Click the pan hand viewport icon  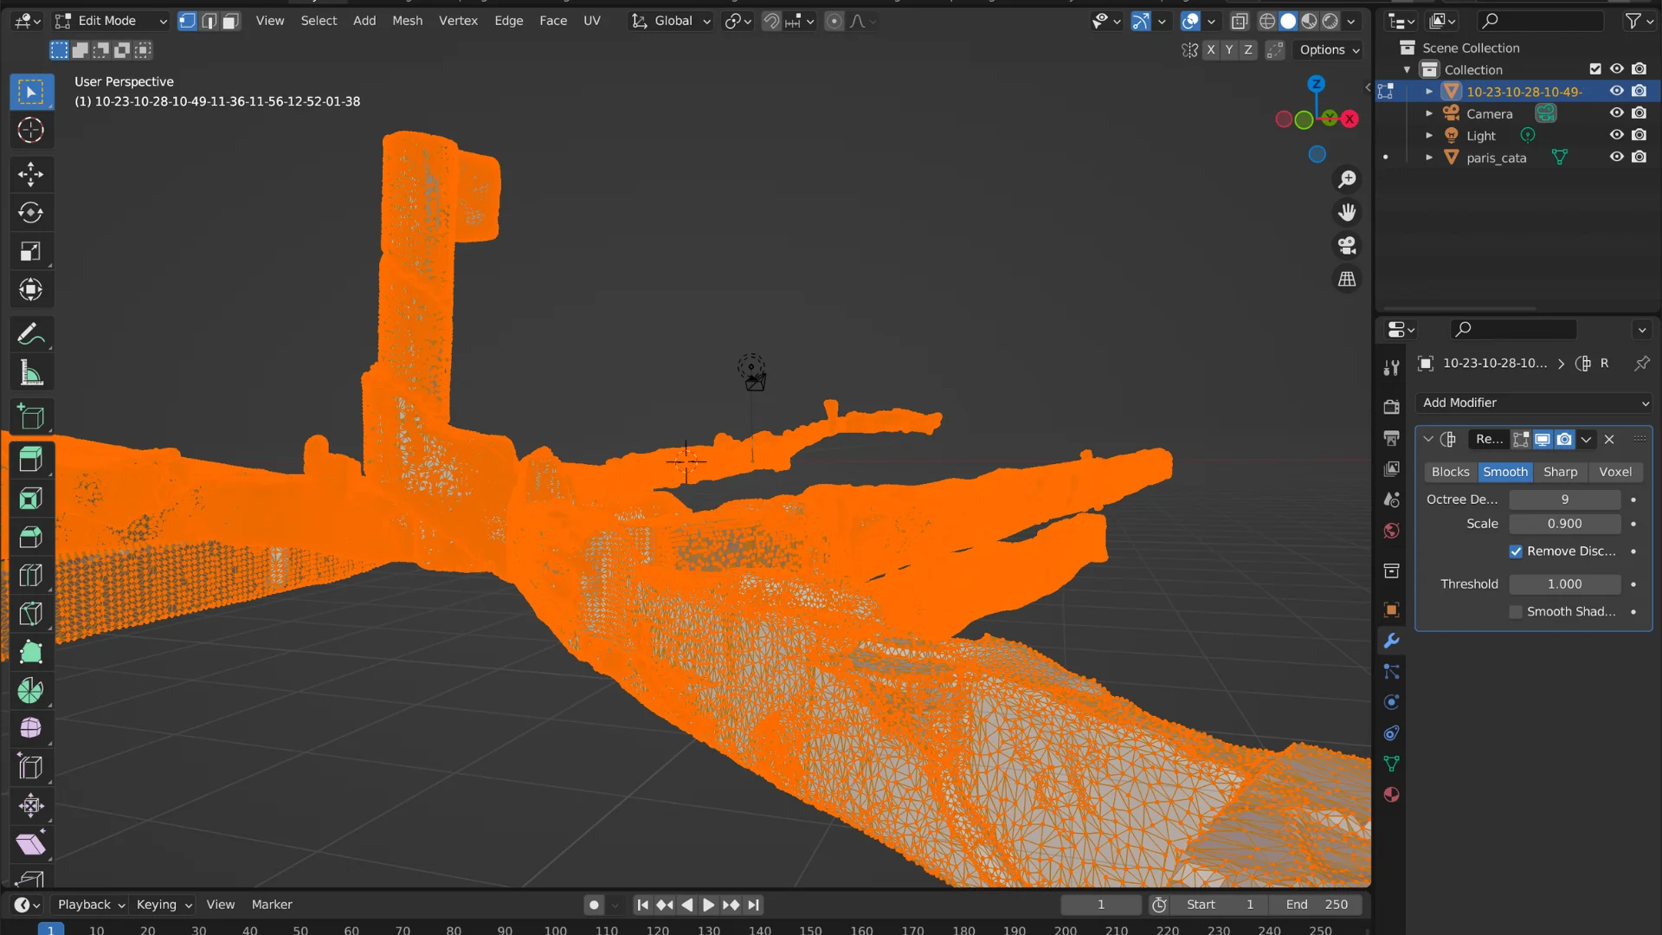pyautogui.click(x=1347, y=213)
